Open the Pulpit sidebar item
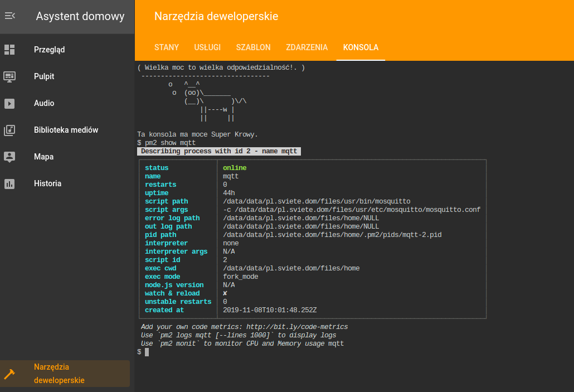The height and width of the screenshot is (392, 574). 65,76
